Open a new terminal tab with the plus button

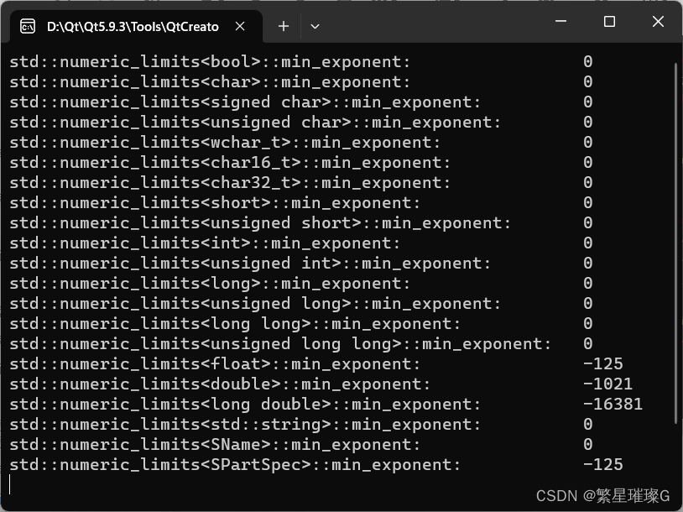pyautogui.click(x=283, y=26)
